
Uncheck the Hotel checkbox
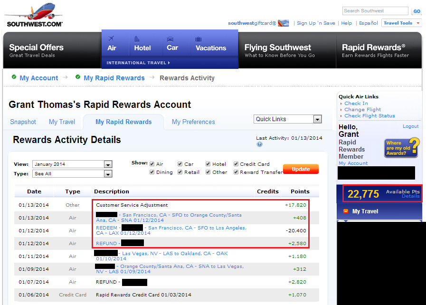[x=208, y=164]
